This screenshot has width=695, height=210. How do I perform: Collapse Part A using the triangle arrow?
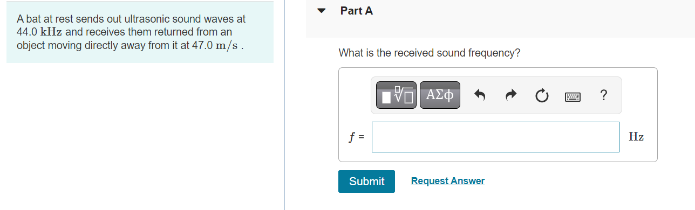(322, 11)
